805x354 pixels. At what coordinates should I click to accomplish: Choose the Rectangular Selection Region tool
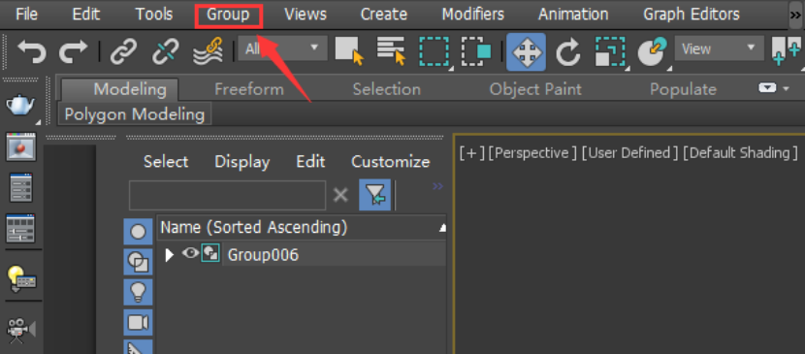pyautogui.click(x=434, y=51)
